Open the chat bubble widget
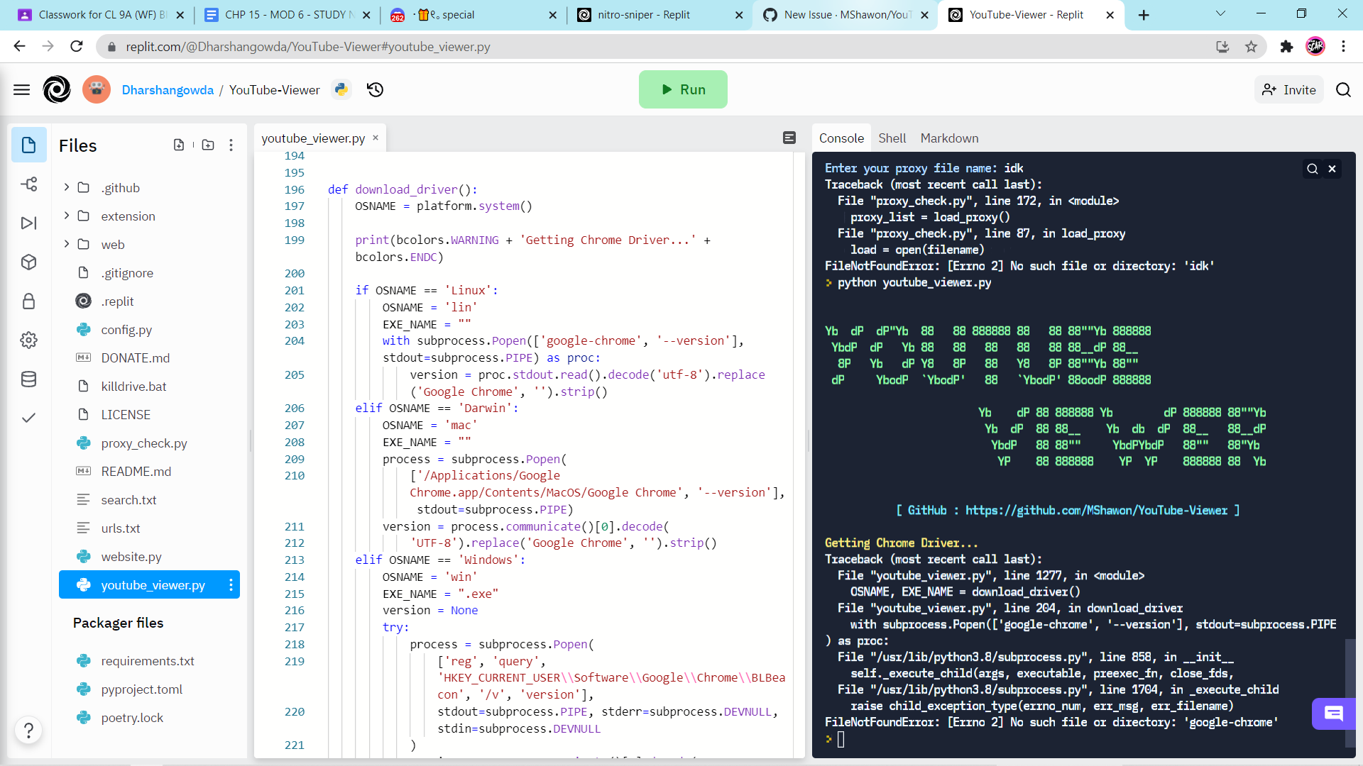The image size is (1363, 766). click(1333, 714)
